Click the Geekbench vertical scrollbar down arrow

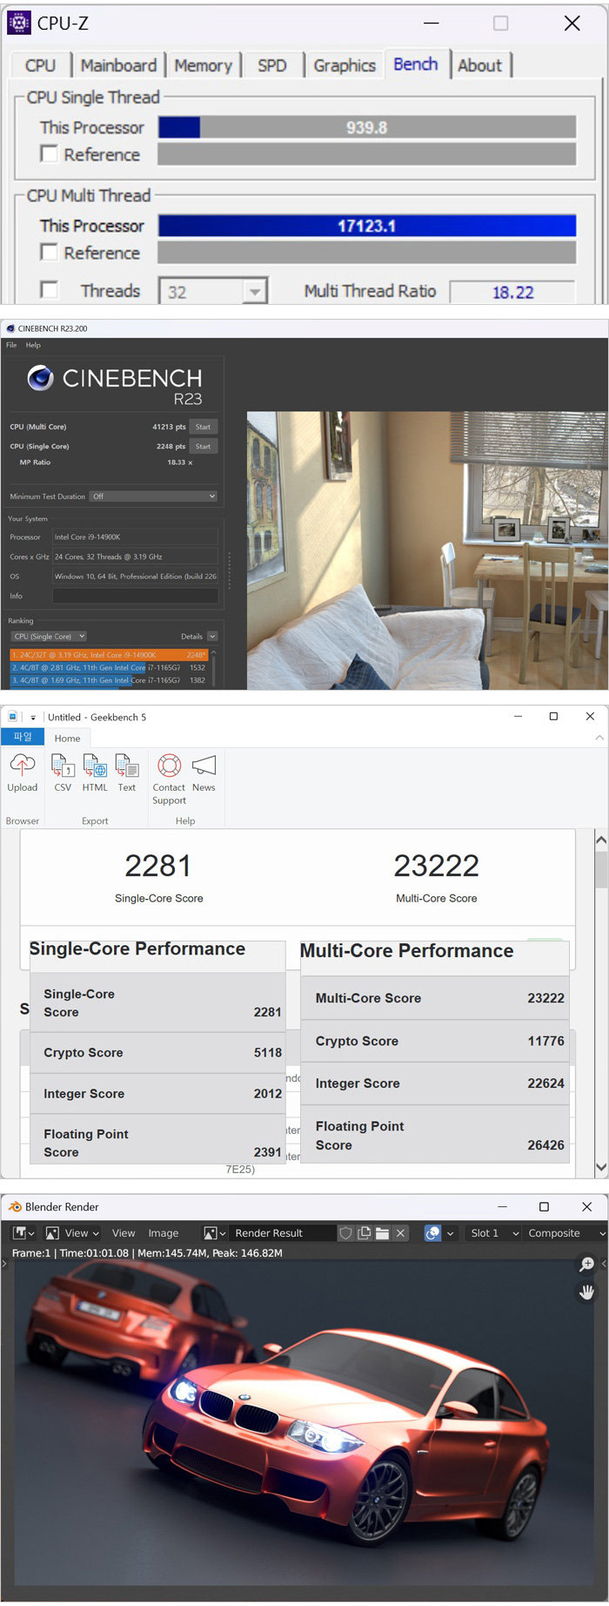click(x=601, y=1167)
